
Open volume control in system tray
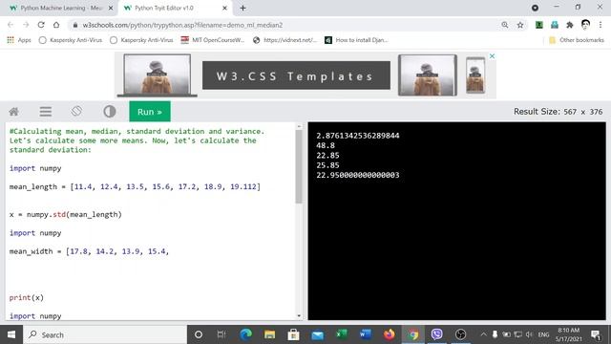529,334
